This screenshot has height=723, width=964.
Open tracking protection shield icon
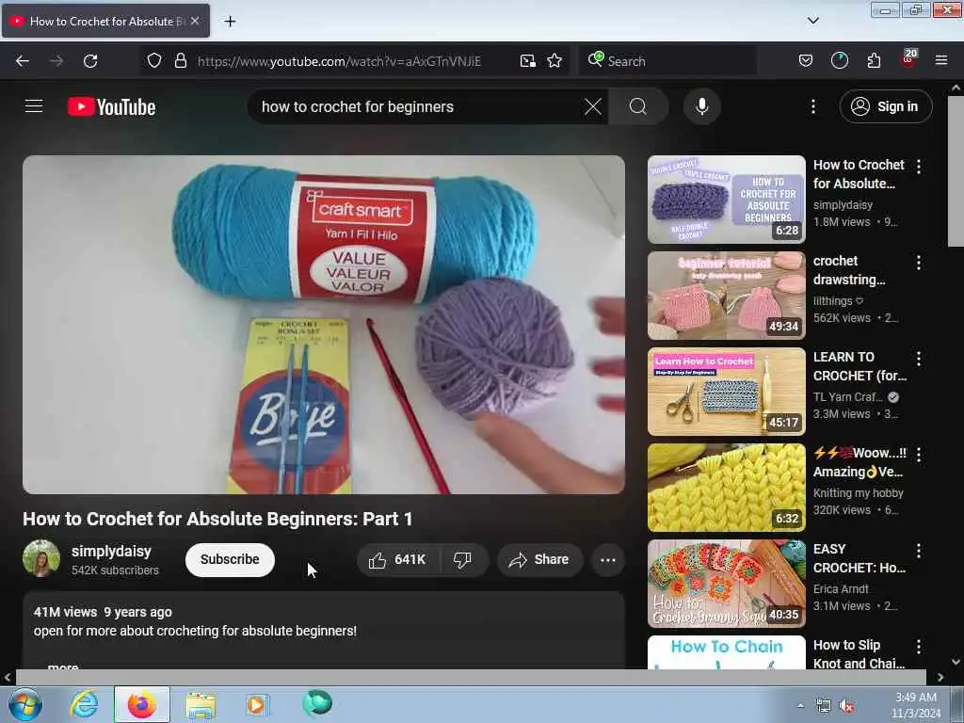tap(154, 60)
